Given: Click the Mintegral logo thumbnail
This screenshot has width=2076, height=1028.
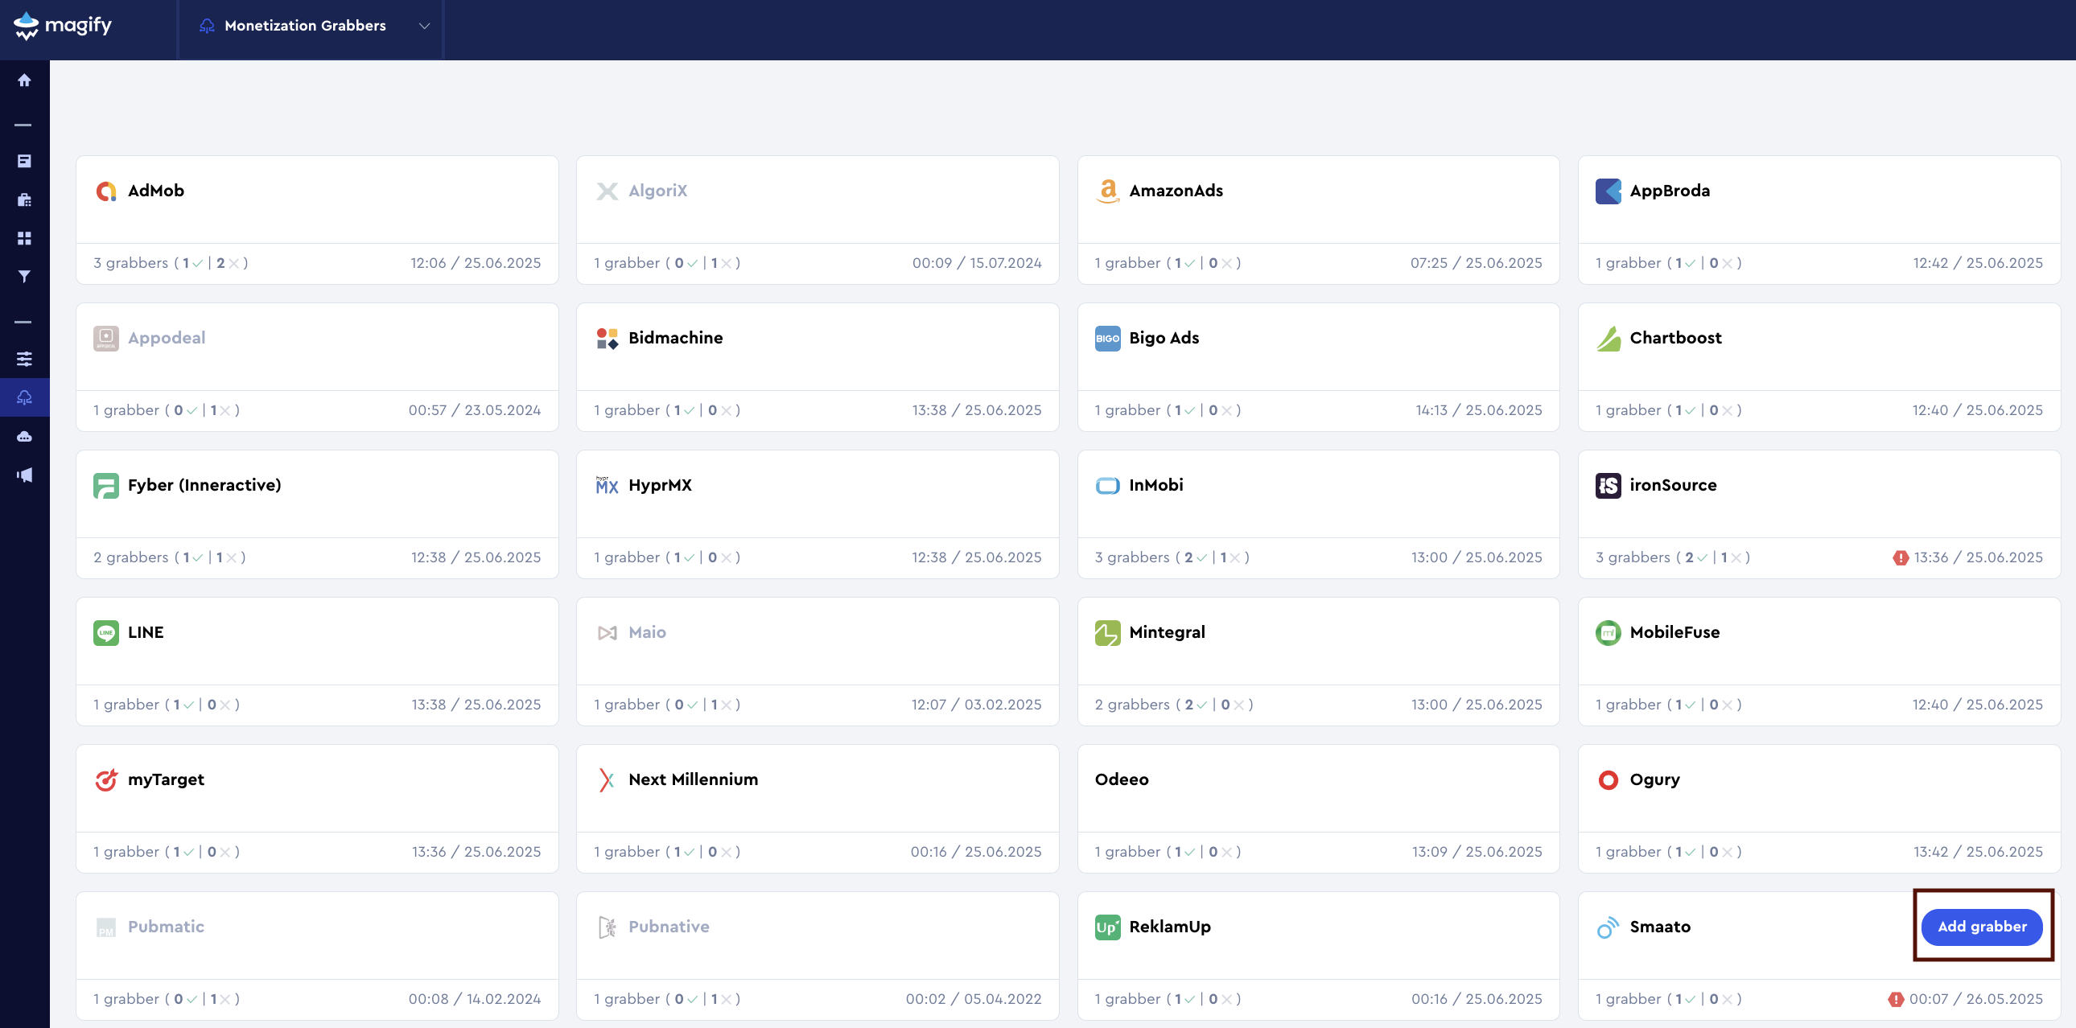Looking at the screenshot, I should click(1107, 632).
